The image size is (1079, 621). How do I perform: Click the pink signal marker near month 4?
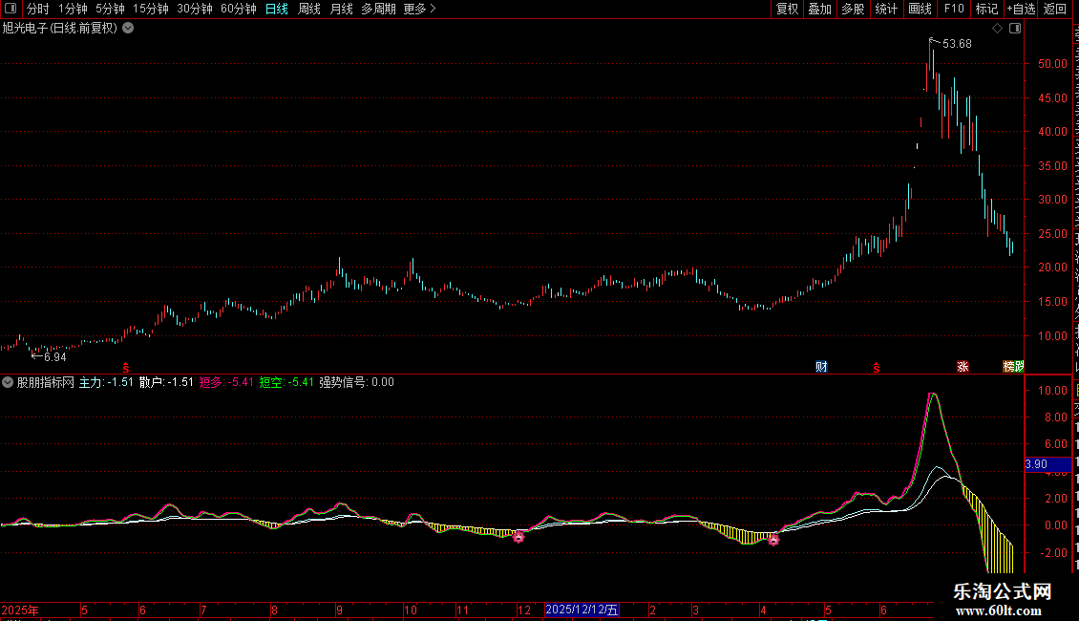(773, 541)
